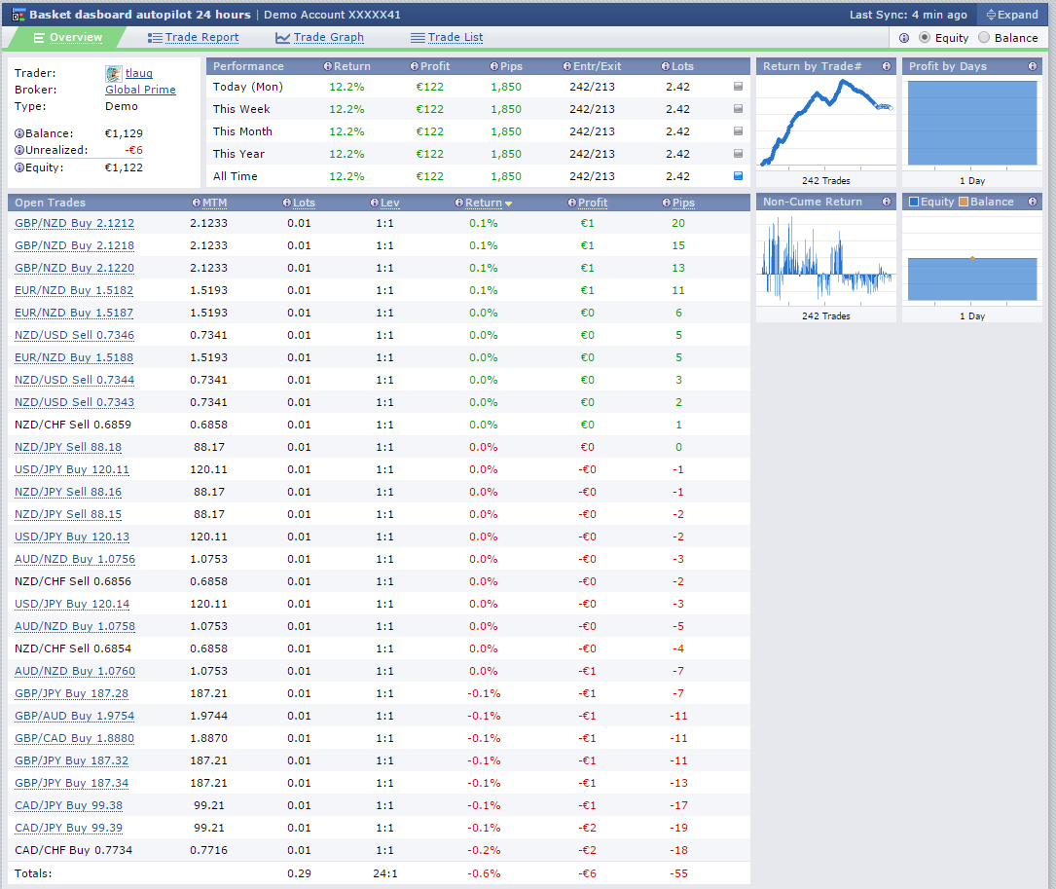The height and width of the screenshot is (889, 1056).
Task: Click the info icon beside Equity radio
Action: [x=904, y=38]
